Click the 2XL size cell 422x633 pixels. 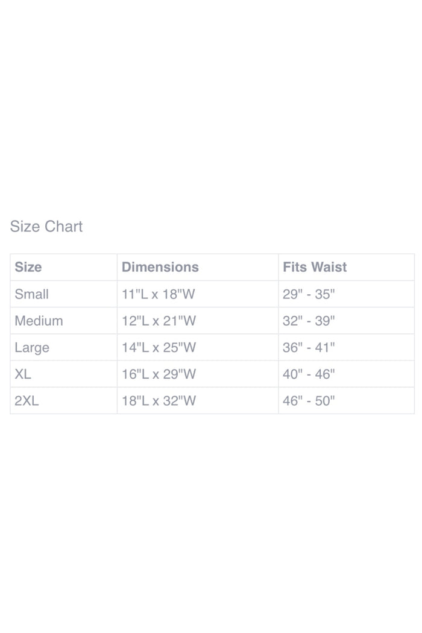pos(64,400)
